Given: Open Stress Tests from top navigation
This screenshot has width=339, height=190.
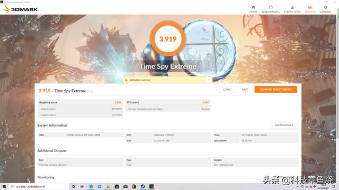Looking at the screenshot, I should coord(292,9).
